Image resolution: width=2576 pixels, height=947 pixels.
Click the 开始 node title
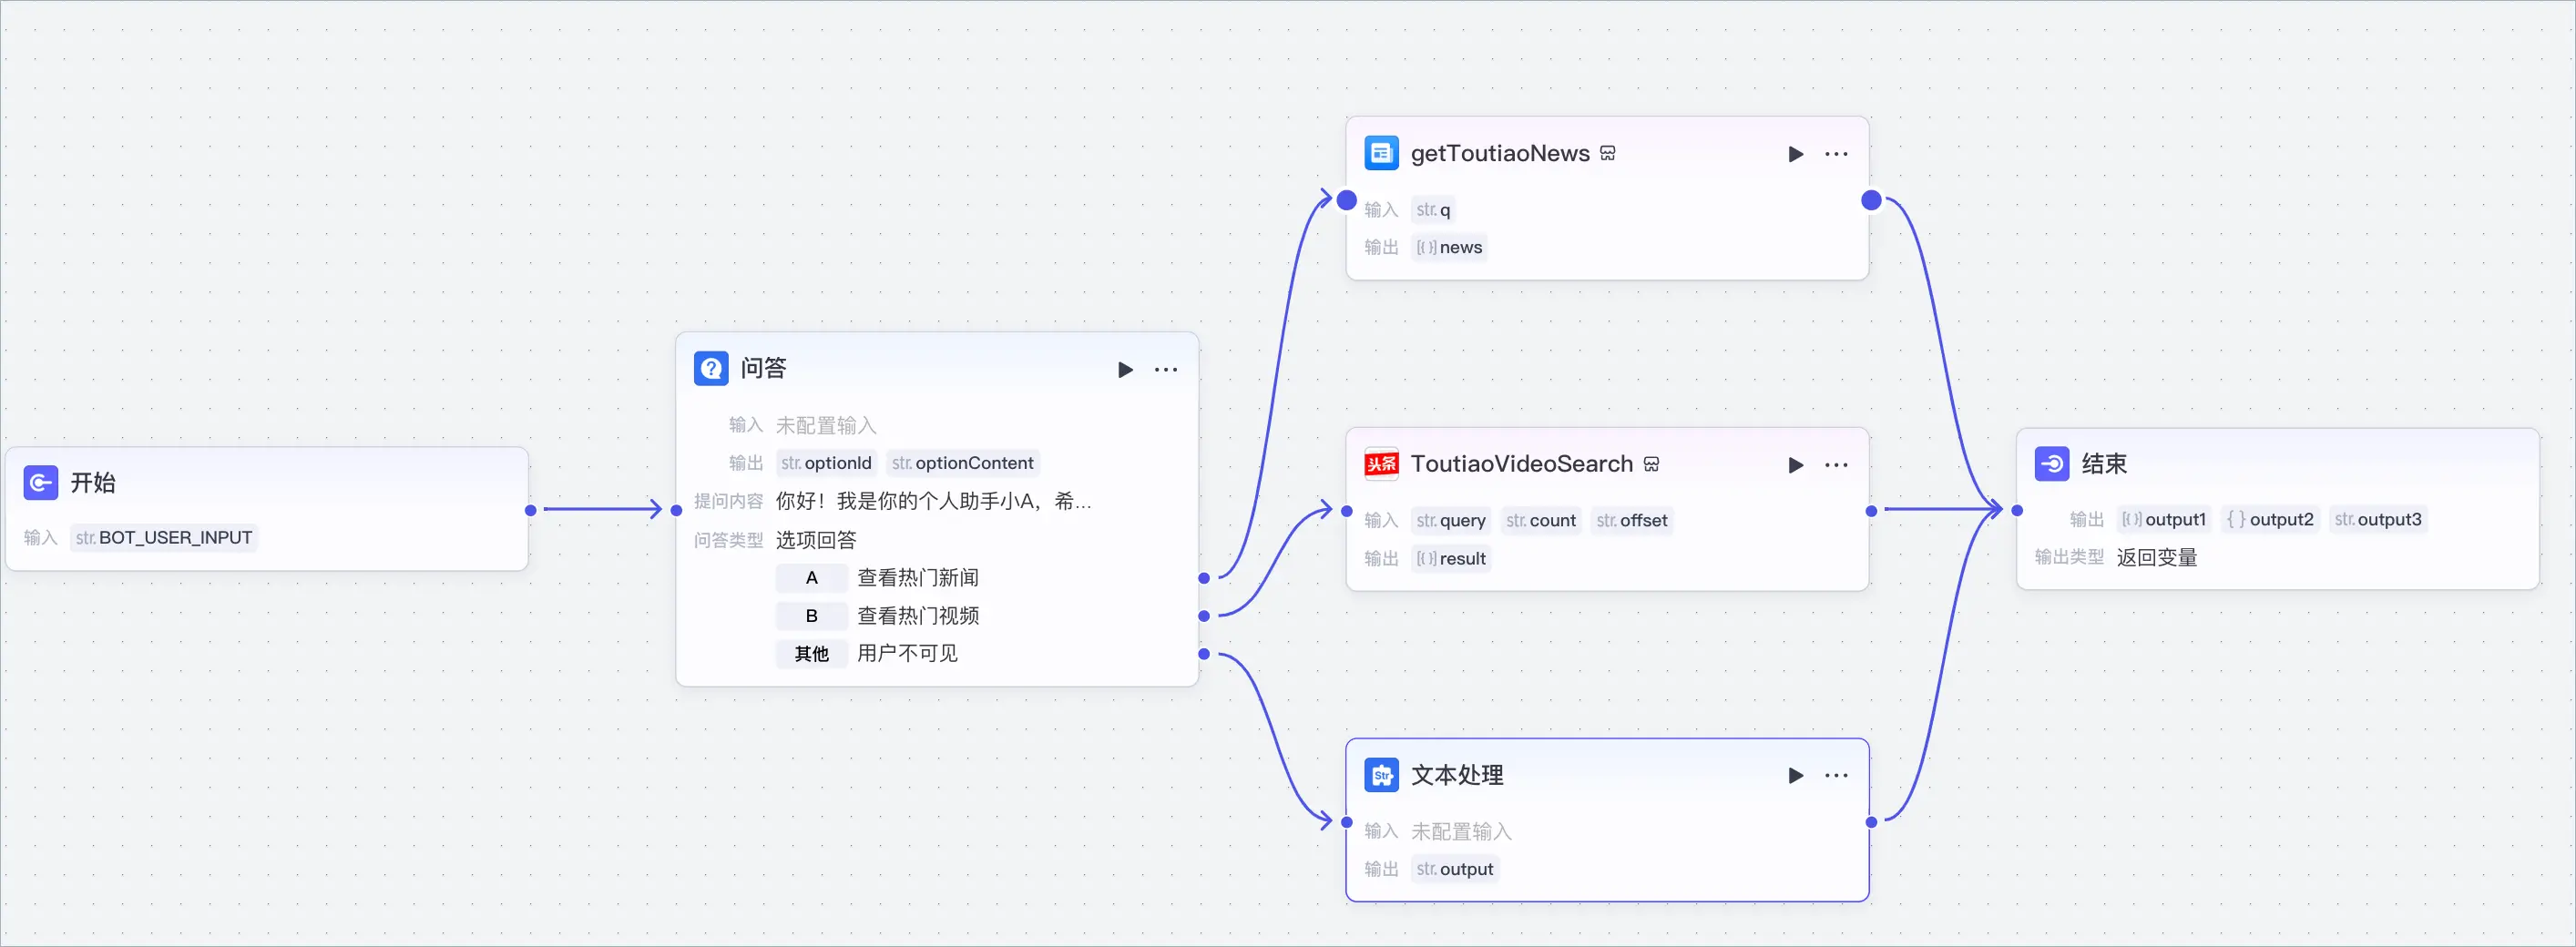(93, 483)
